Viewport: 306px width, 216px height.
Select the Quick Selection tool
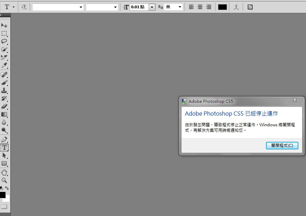[4, 49]
